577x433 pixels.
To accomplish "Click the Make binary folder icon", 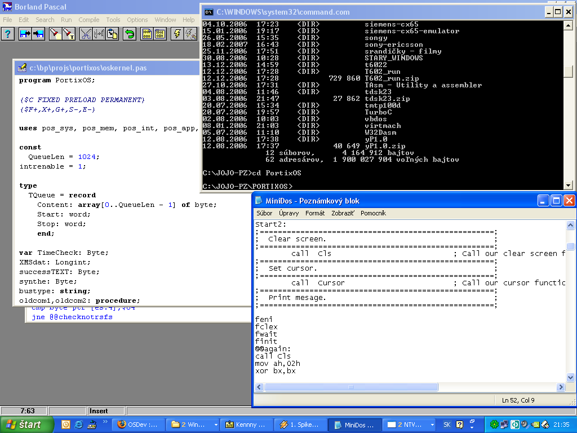I will [x=159, y=34].
